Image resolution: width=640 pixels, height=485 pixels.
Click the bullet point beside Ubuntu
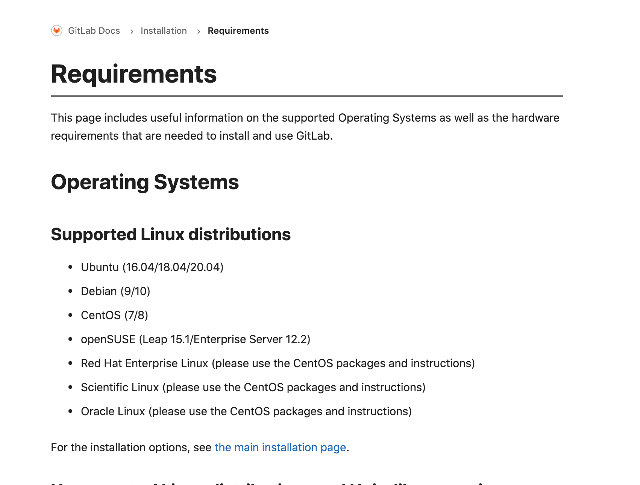coord(70,267)
